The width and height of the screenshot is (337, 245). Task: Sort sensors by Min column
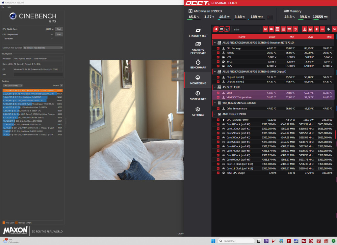[x=292, y=37]
